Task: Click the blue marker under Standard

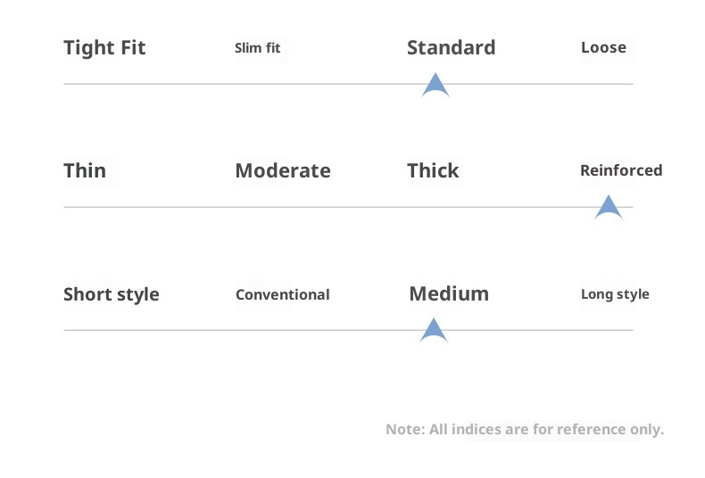Action: (x=435, y=86)
